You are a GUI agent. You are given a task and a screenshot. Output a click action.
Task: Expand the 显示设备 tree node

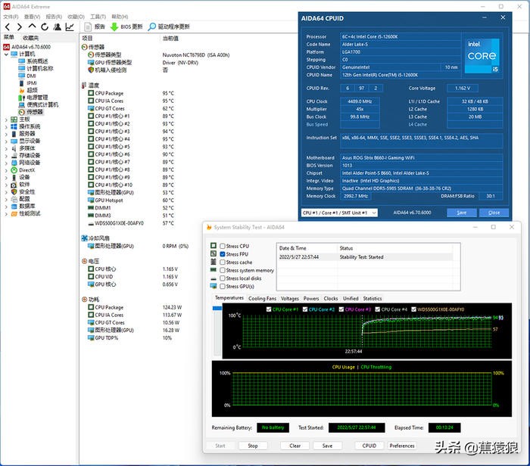pos(6,141)
